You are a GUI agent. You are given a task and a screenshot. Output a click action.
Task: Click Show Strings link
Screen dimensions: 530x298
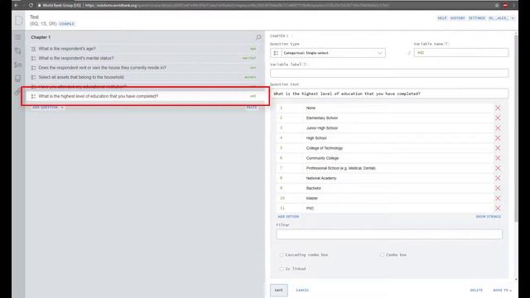click(x=489, y=217)
